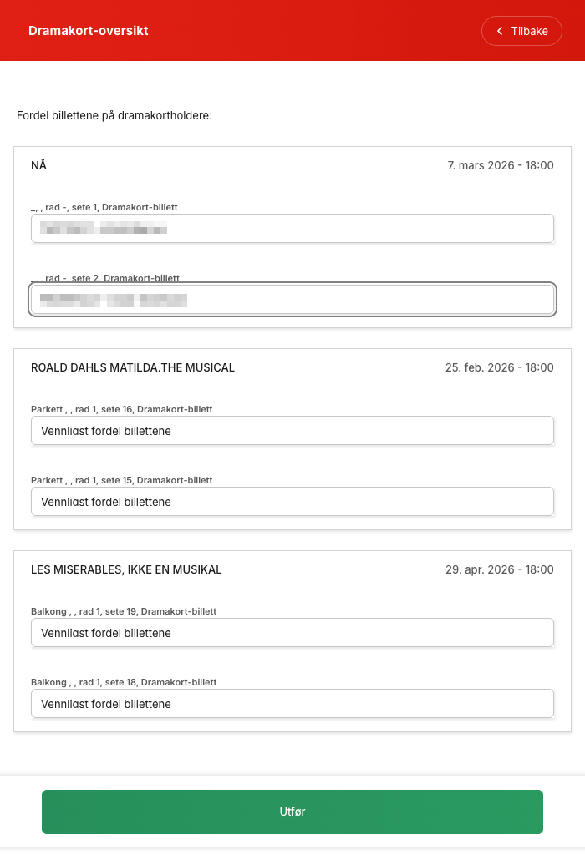
Task: Click the Balkong rad 1, sete 18 label
Action: 125,682
